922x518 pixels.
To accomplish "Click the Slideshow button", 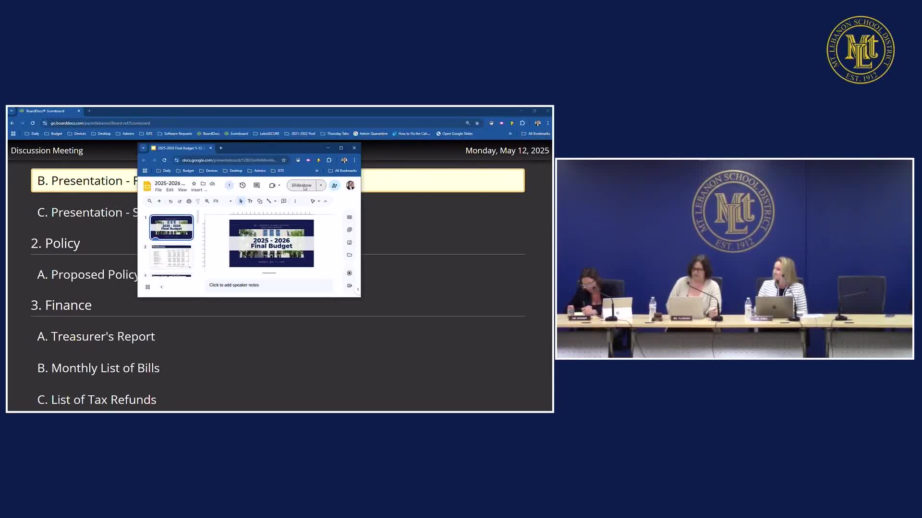I will tap(301, 185).
